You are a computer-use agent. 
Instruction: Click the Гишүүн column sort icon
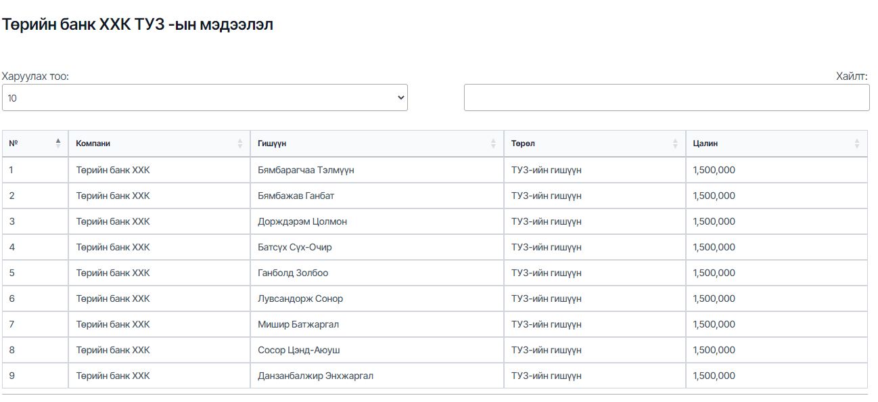493,143
